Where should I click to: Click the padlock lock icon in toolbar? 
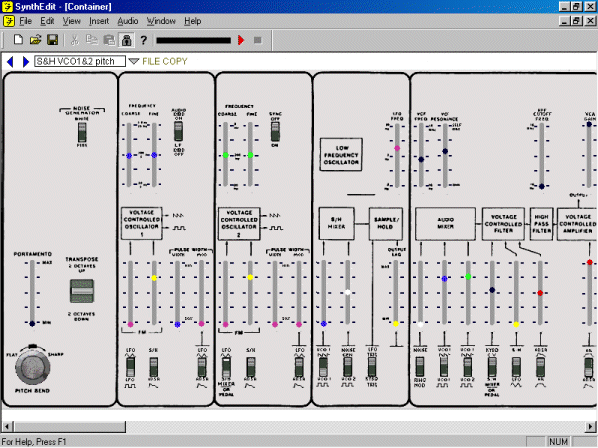point(126,40)
